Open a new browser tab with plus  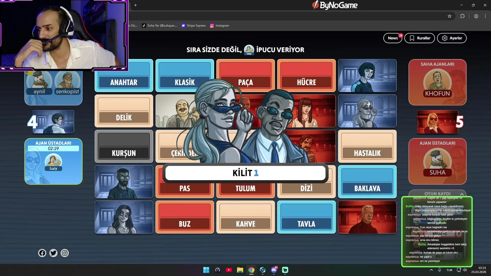(x=135, y=5)
